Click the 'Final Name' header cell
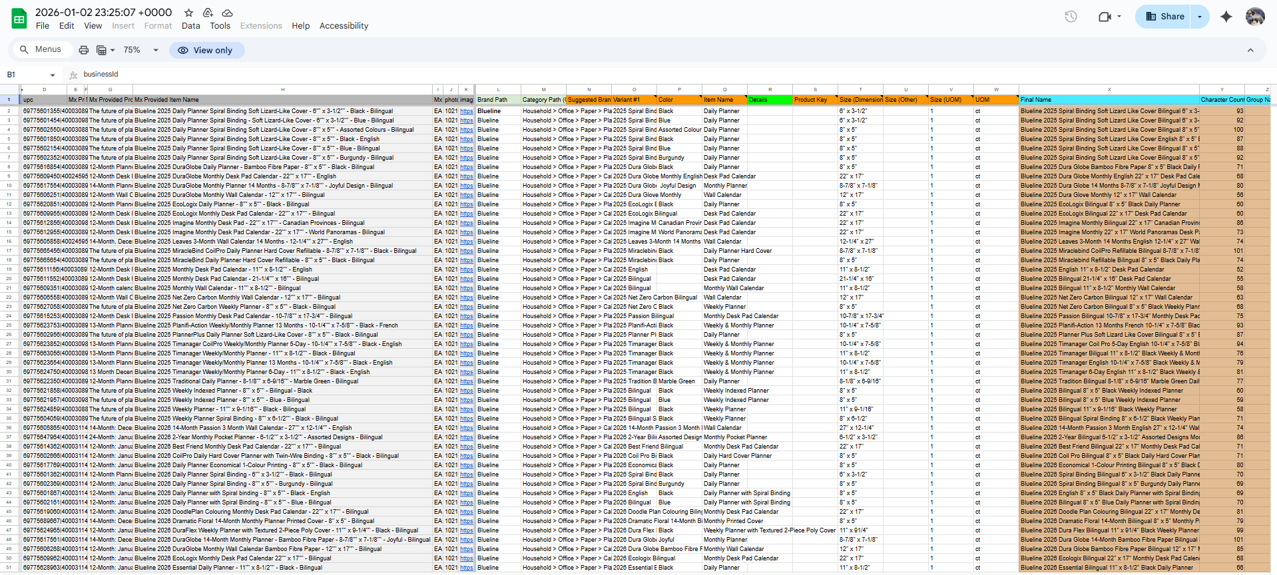 [1109, 100]
